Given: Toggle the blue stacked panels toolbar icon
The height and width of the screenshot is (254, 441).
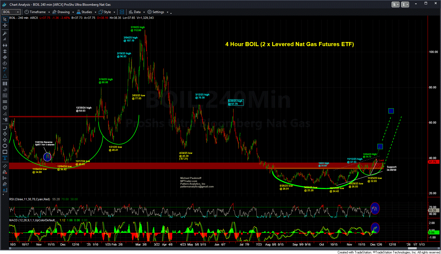Looking at the screenshot, I should point(122,12).
